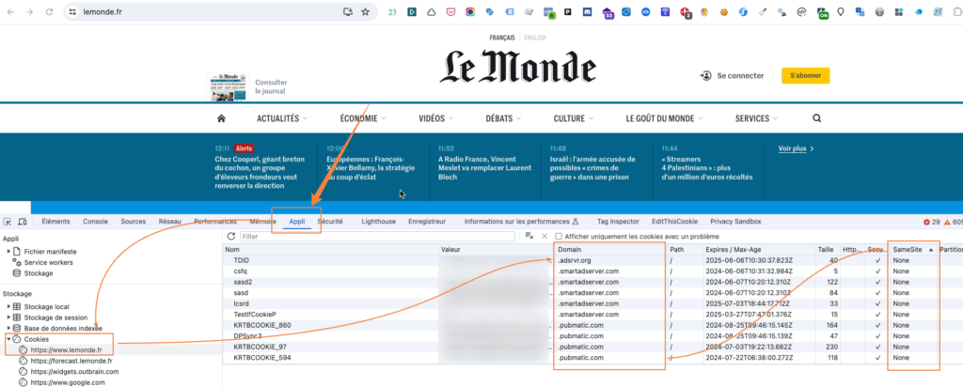Activate the DevTools inspect element picker

[x=8, y=222]
